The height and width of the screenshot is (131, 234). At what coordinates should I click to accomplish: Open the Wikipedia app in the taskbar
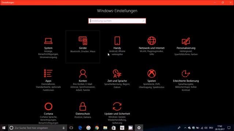(122, 128)
